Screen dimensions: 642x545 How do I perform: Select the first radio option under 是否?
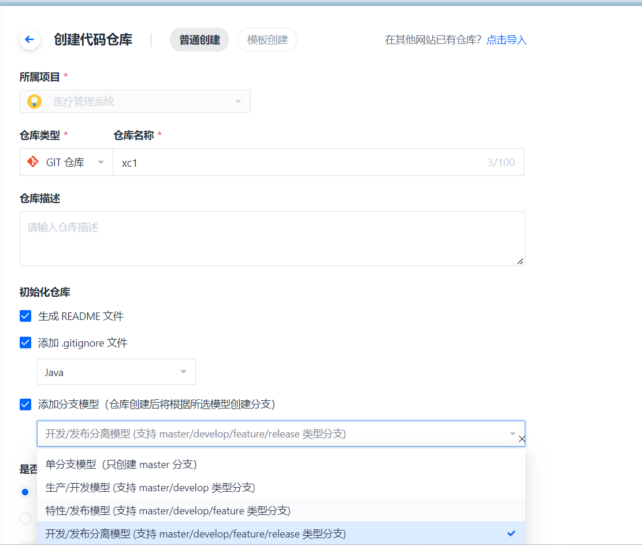25,492
